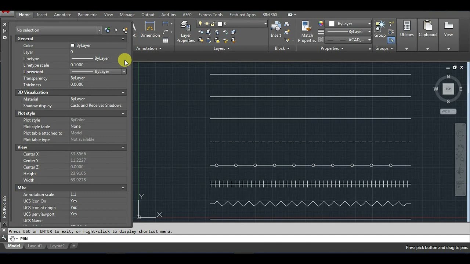Toggle the layer sun freeze icon
The height and width of the screenshot is (264, 470).
[x=207, y=23]
